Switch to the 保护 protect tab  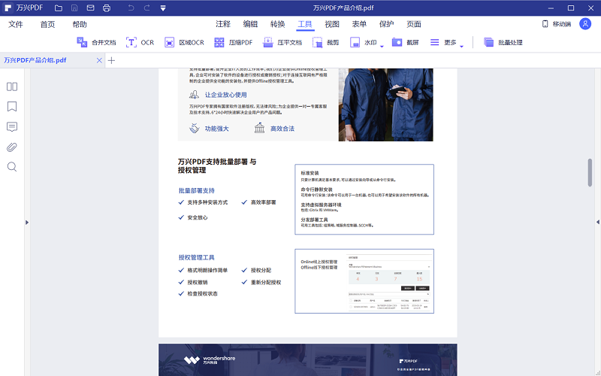point(386,24)
